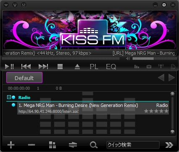Mute audio with the speaker icon

point(128,59)
